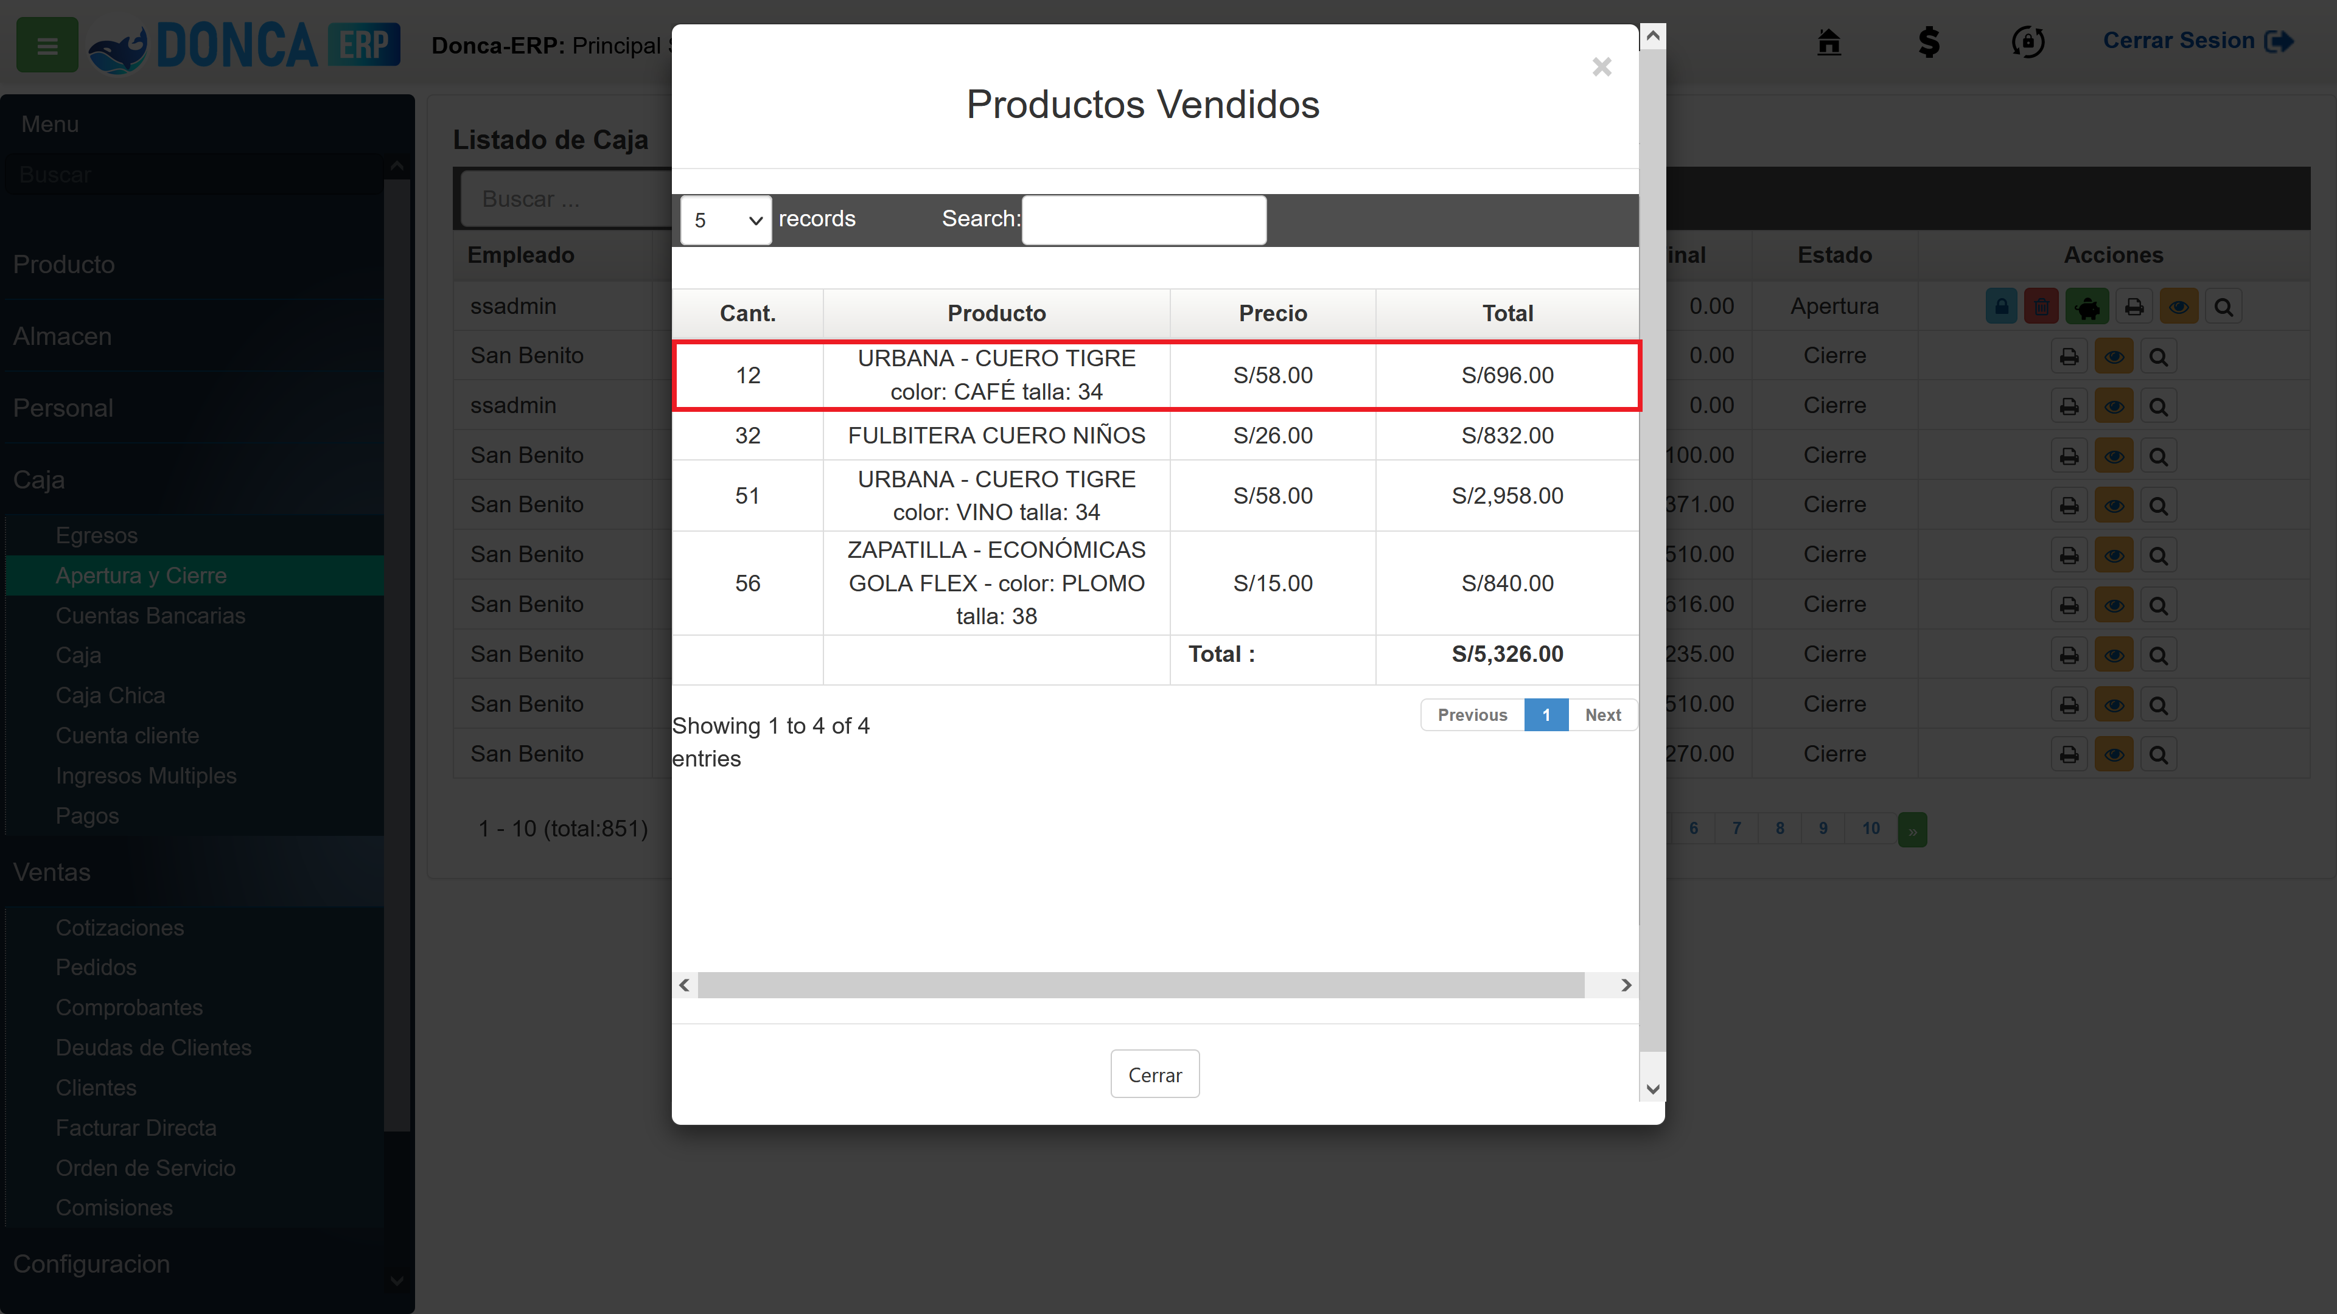Click the lock-refresh icon in header
Screen dimensions: 2337x1314
pos(2028,42)
